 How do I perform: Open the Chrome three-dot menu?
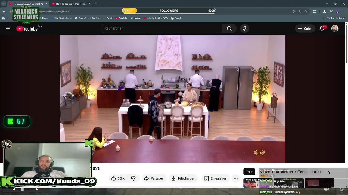[344, 11]
